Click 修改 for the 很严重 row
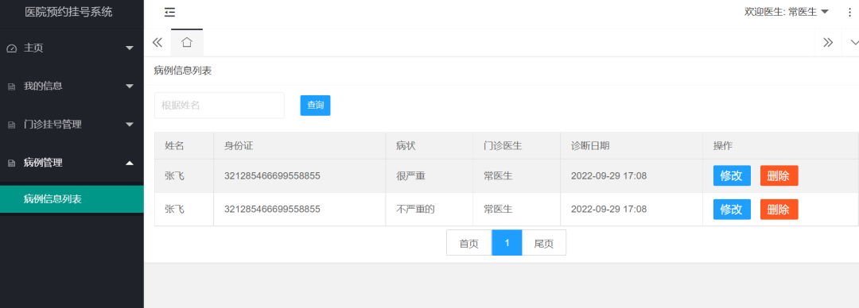 click(732, 175)
